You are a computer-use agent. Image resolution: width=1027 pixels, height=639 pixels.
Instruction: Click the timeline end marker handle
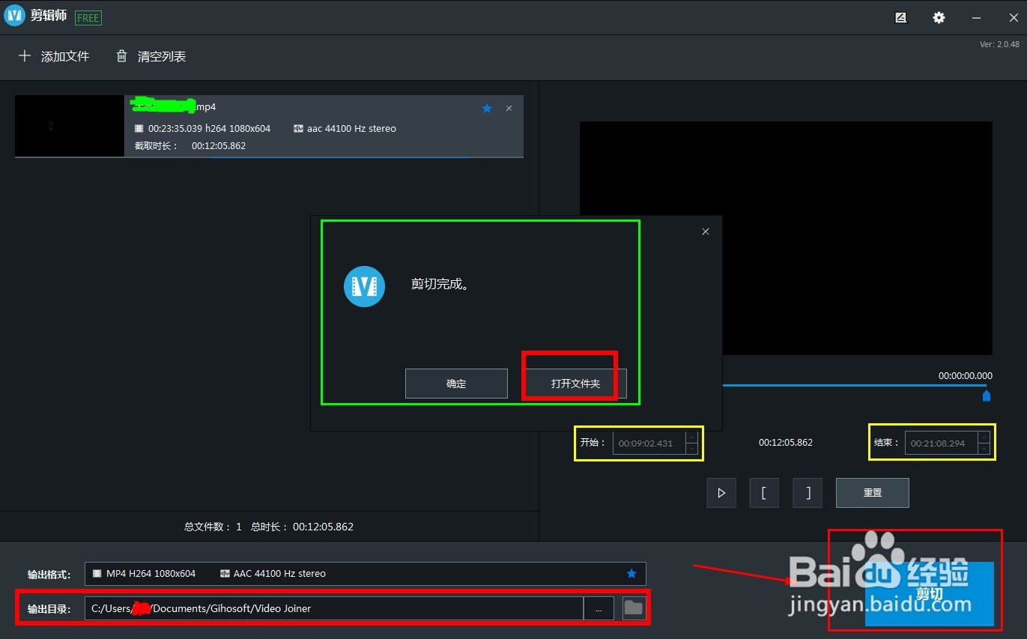point(987,396)
